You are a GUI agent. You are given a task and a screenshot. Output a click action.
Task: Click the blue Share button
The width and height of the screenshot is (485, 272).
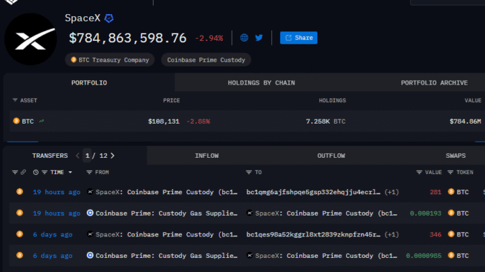298,38
